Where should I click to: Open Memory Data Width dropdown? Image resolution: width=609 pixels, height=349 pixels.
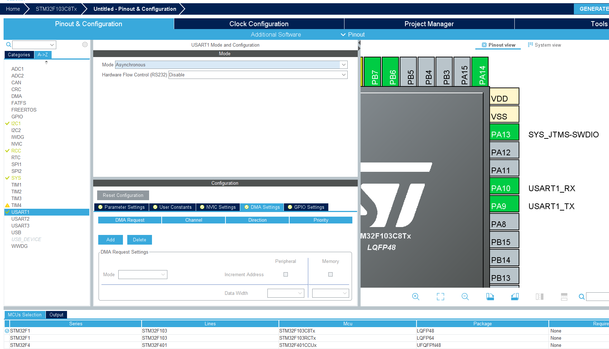(x=330, y=293)
